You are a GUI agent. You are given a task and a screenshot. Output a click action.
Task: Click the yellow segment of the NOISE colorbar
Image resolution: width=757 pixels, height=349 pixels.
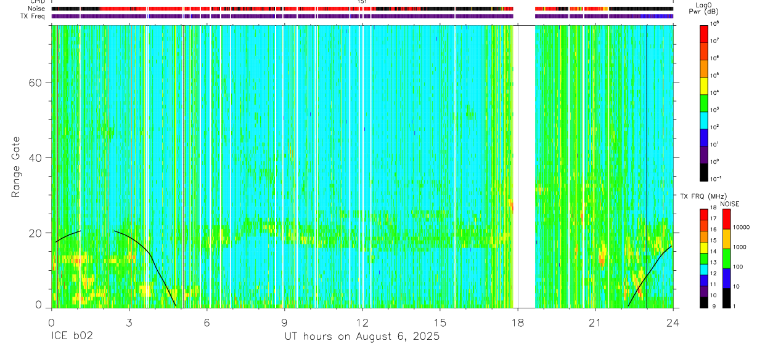(x=726, y=239)
